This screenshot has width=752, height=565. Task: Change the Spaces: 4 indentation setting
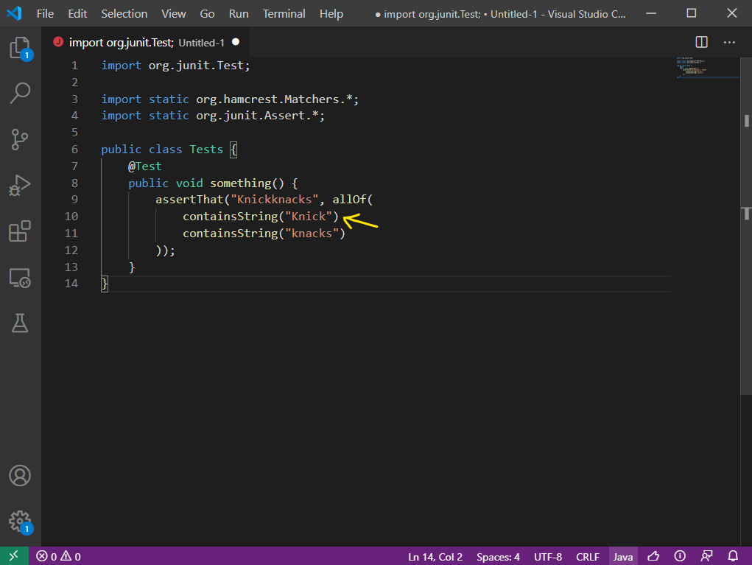tap(498, 556)
